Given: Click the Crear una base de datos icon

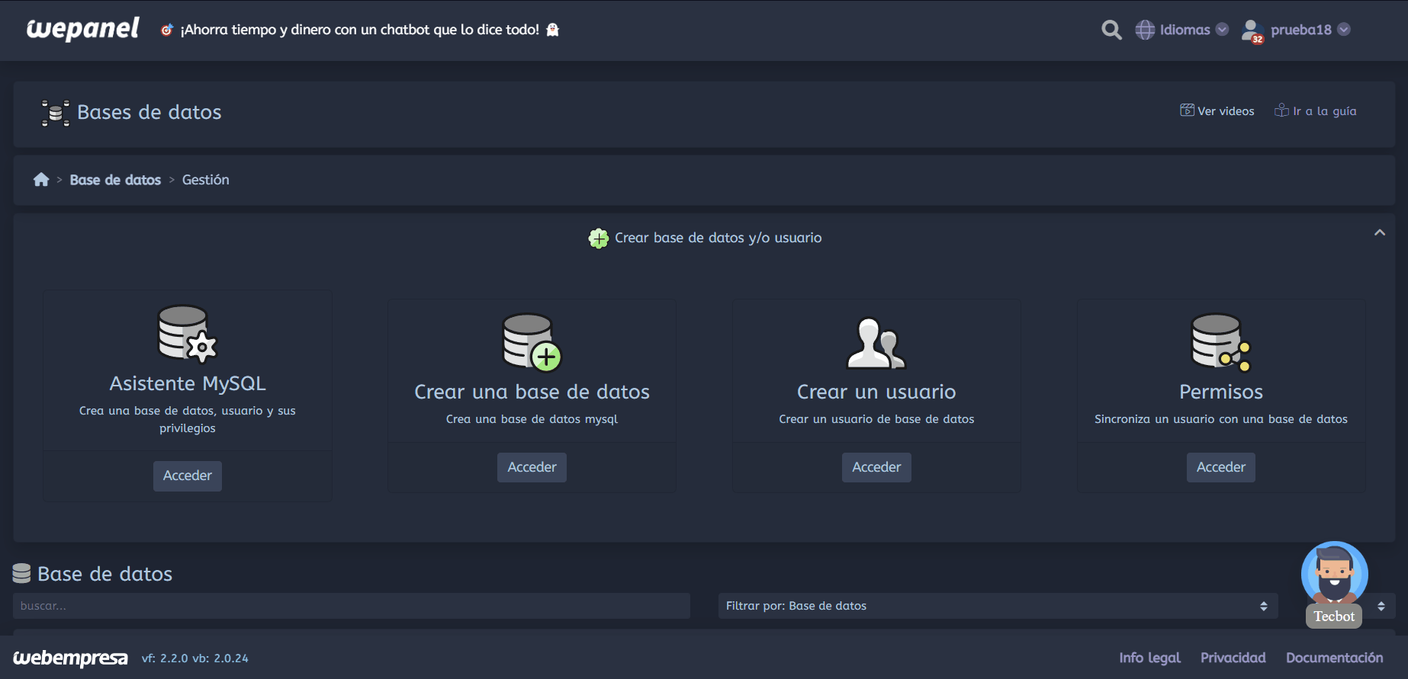Looking at the screenshot, I should (532, 342).
